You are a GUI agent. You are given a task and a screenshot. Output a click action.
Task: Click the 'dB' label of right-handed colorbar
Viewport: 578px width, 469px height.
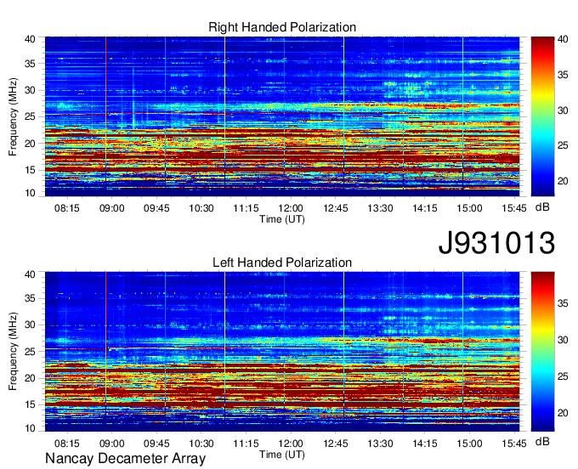pos(542,207)
